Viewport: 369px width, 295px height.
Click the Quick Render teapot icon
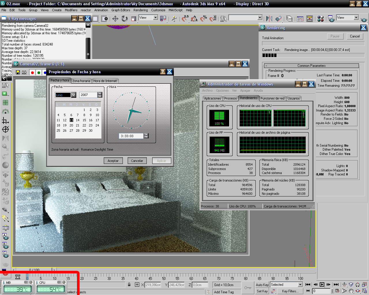coord(364,19)
